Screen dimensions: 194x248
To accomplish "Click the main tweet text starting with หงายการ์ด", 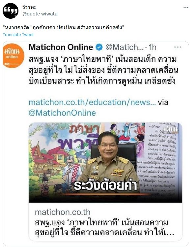I will pos(63,28).
